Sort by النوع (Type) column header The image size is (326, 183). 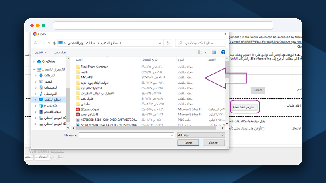181,59
